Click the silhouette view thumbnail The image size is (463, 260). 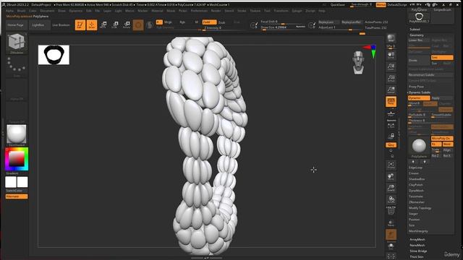(54, 55)
